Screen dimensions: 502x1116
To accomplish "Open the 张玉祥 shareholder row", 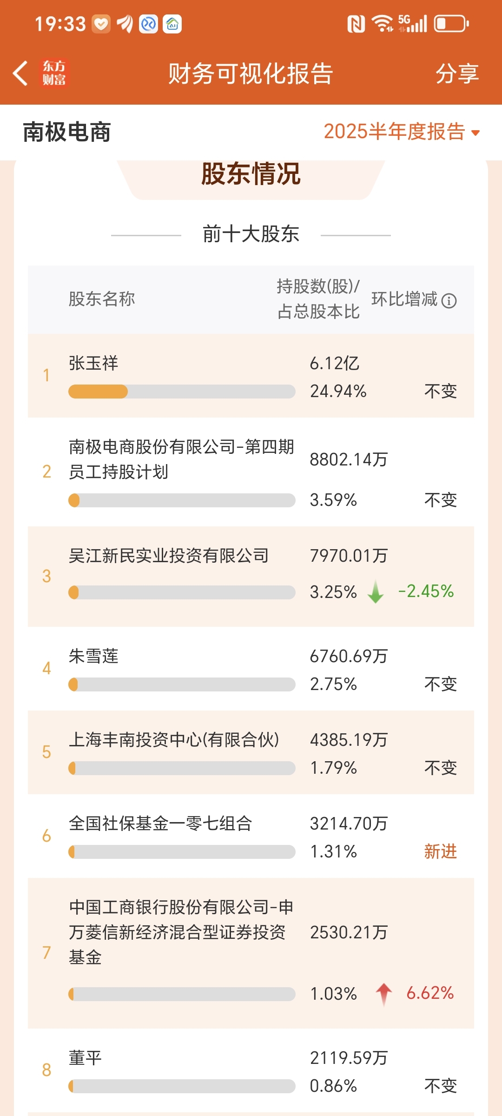I will [x=251, y=376].
